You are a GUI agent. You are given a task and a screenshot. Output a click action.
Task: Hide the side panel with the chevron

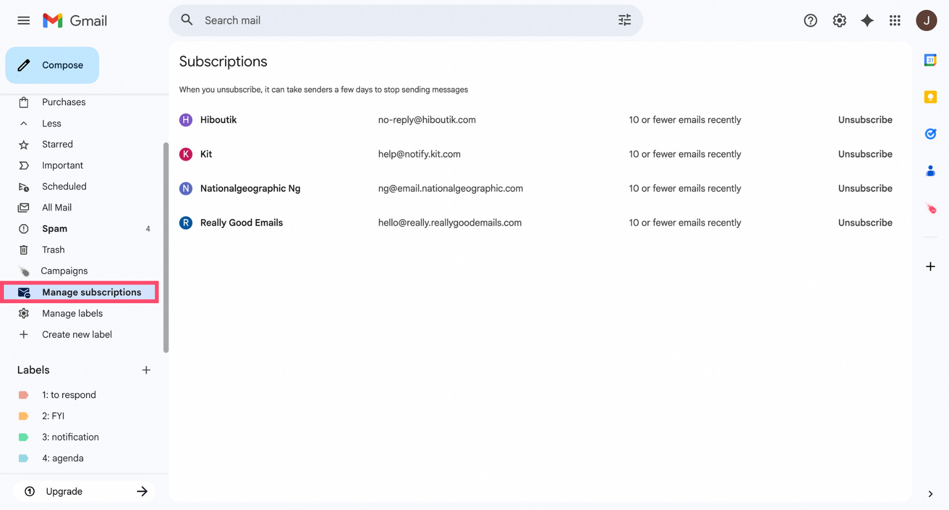point(930,494)
